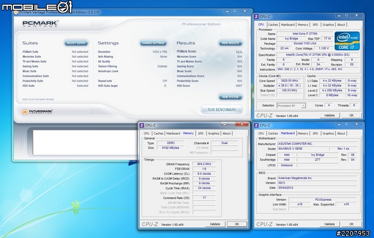374x238 pixels.
Task: Click OK in the Memory CPU-Z window
Action: click(x=237, y=224)
